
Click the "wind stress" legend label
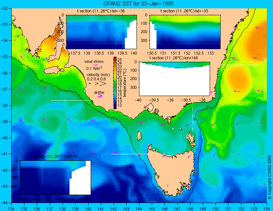point(94,61)
